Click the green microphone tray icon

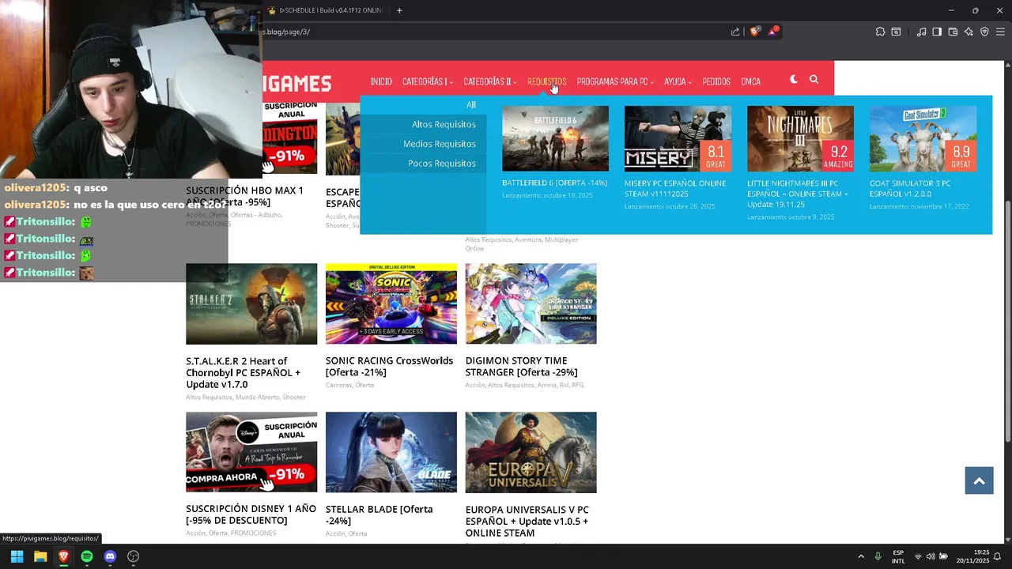[x=878, y=556]
